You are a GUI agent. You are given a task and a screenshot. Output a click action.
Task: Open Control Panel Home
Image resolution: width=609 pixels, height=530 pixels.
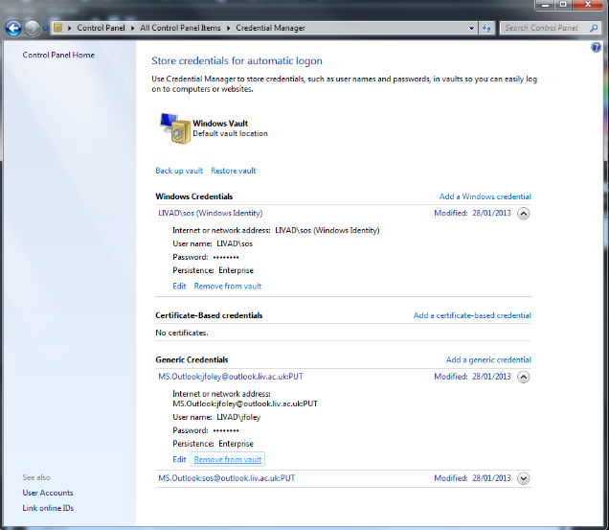click(x=58, y=55)
